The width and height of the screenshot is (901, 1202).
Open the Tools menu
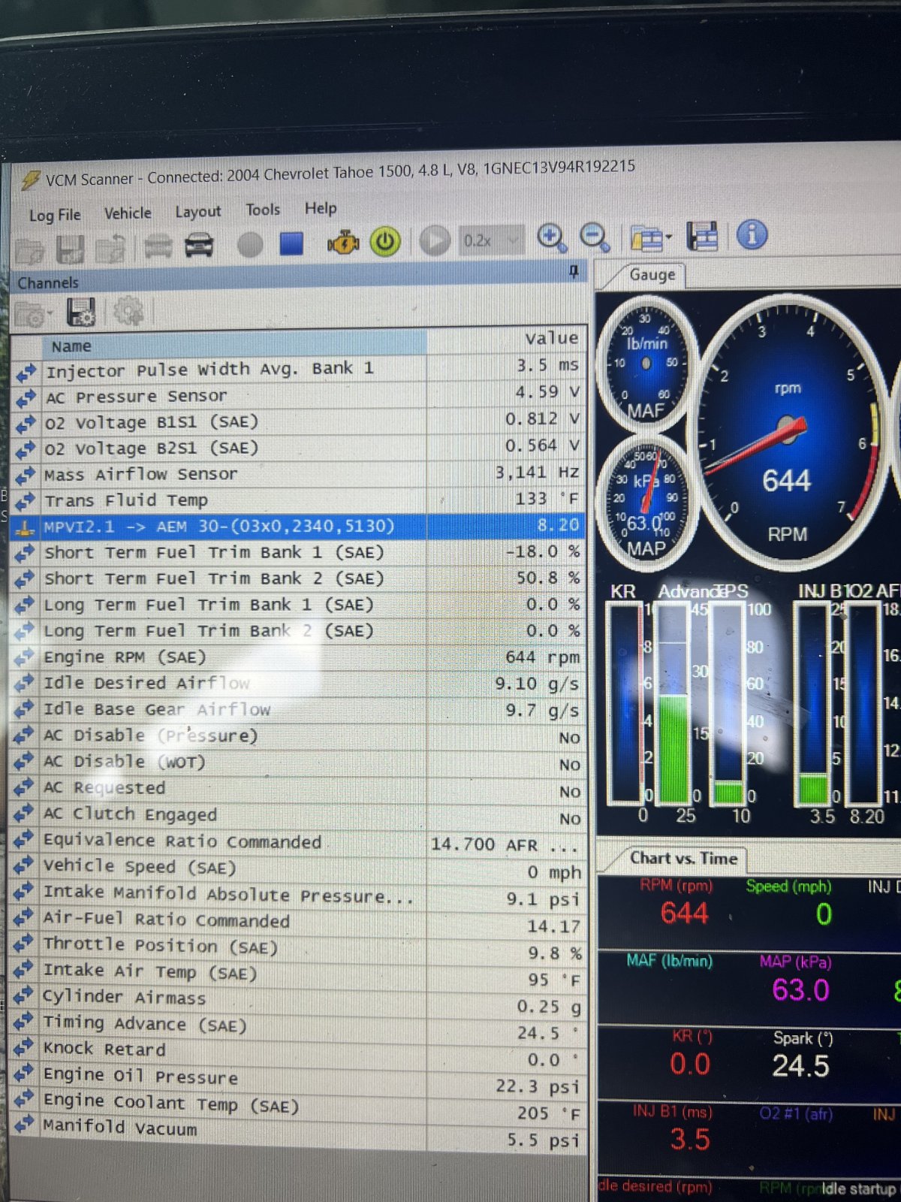pos(263,210)
